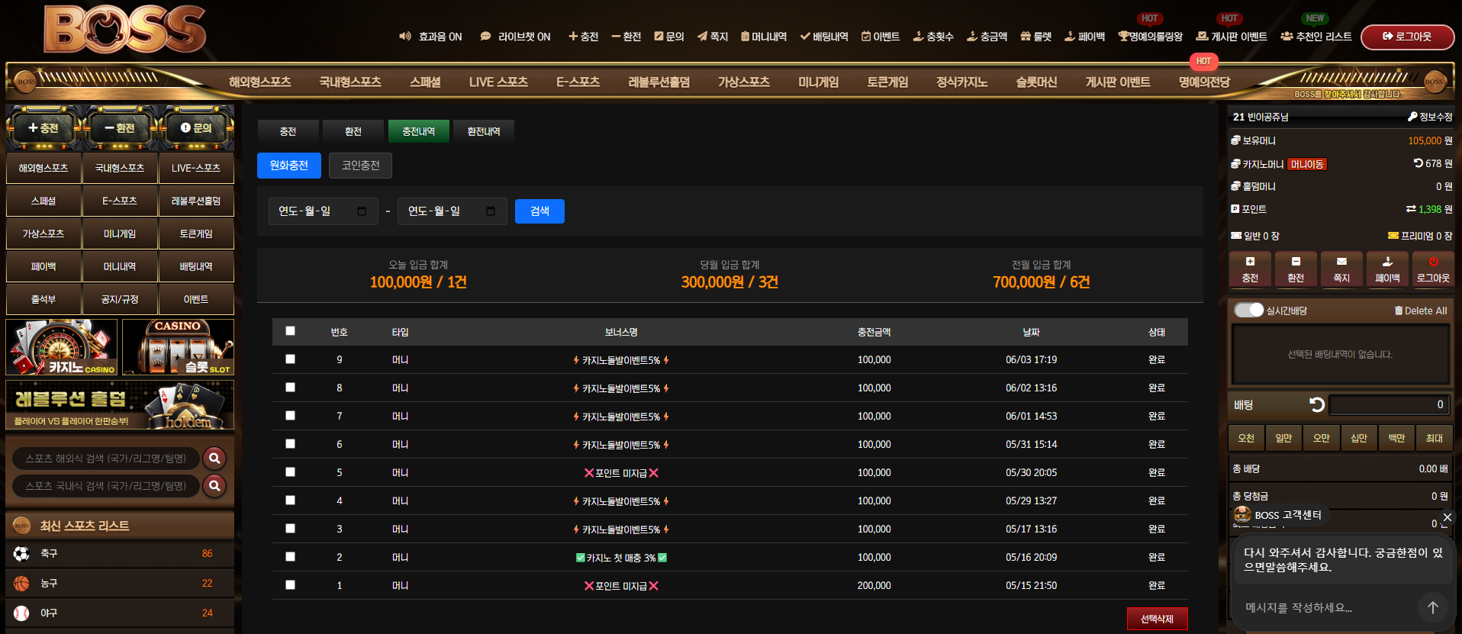Image resolution: width=1462 pixels, height=634 pixels.
Task: Click the Delete All trash icon
Action: point(1398,311)
